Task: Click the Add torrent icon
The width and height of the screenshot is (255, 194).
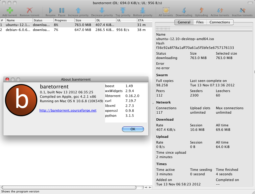Action: [x=9, y=10]
